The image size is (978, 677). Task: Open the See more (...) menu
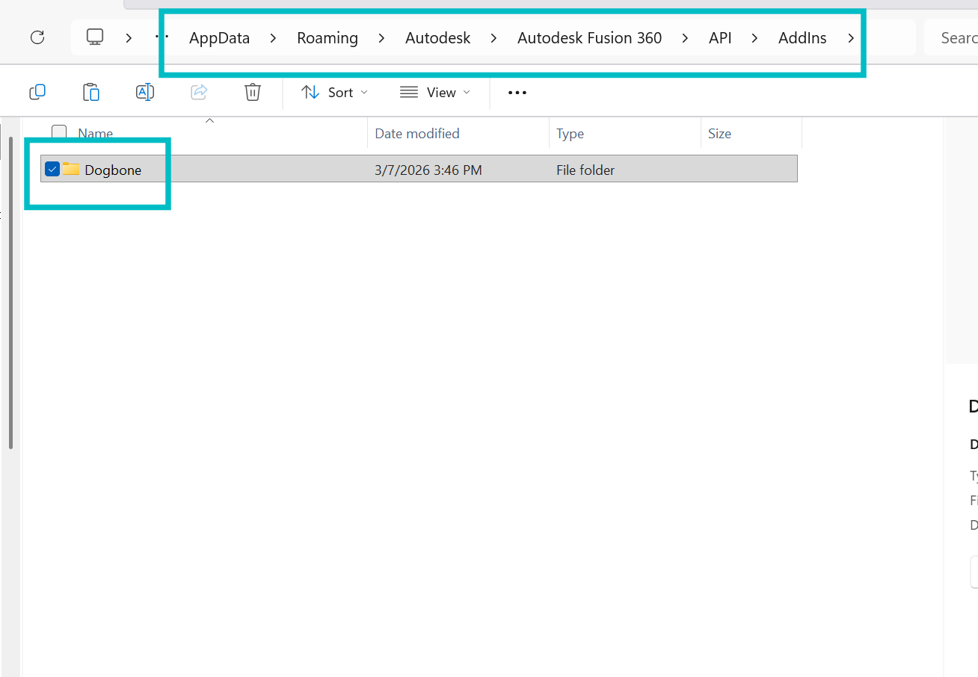[x=517, y=92]
